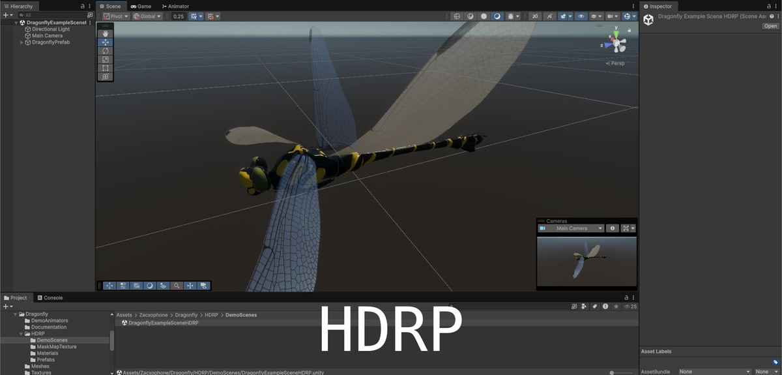Click the 0.25 grid size field
This screenshot has width=782, height=375.
(178, 16)
